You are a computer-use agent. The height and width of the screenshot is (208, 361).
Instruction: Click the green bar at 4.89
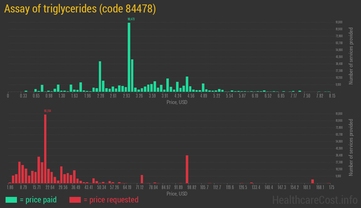coord(203,87)
